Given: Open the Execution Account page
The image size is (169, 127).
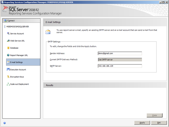Looking at the screenshot, I should (18, 70).
